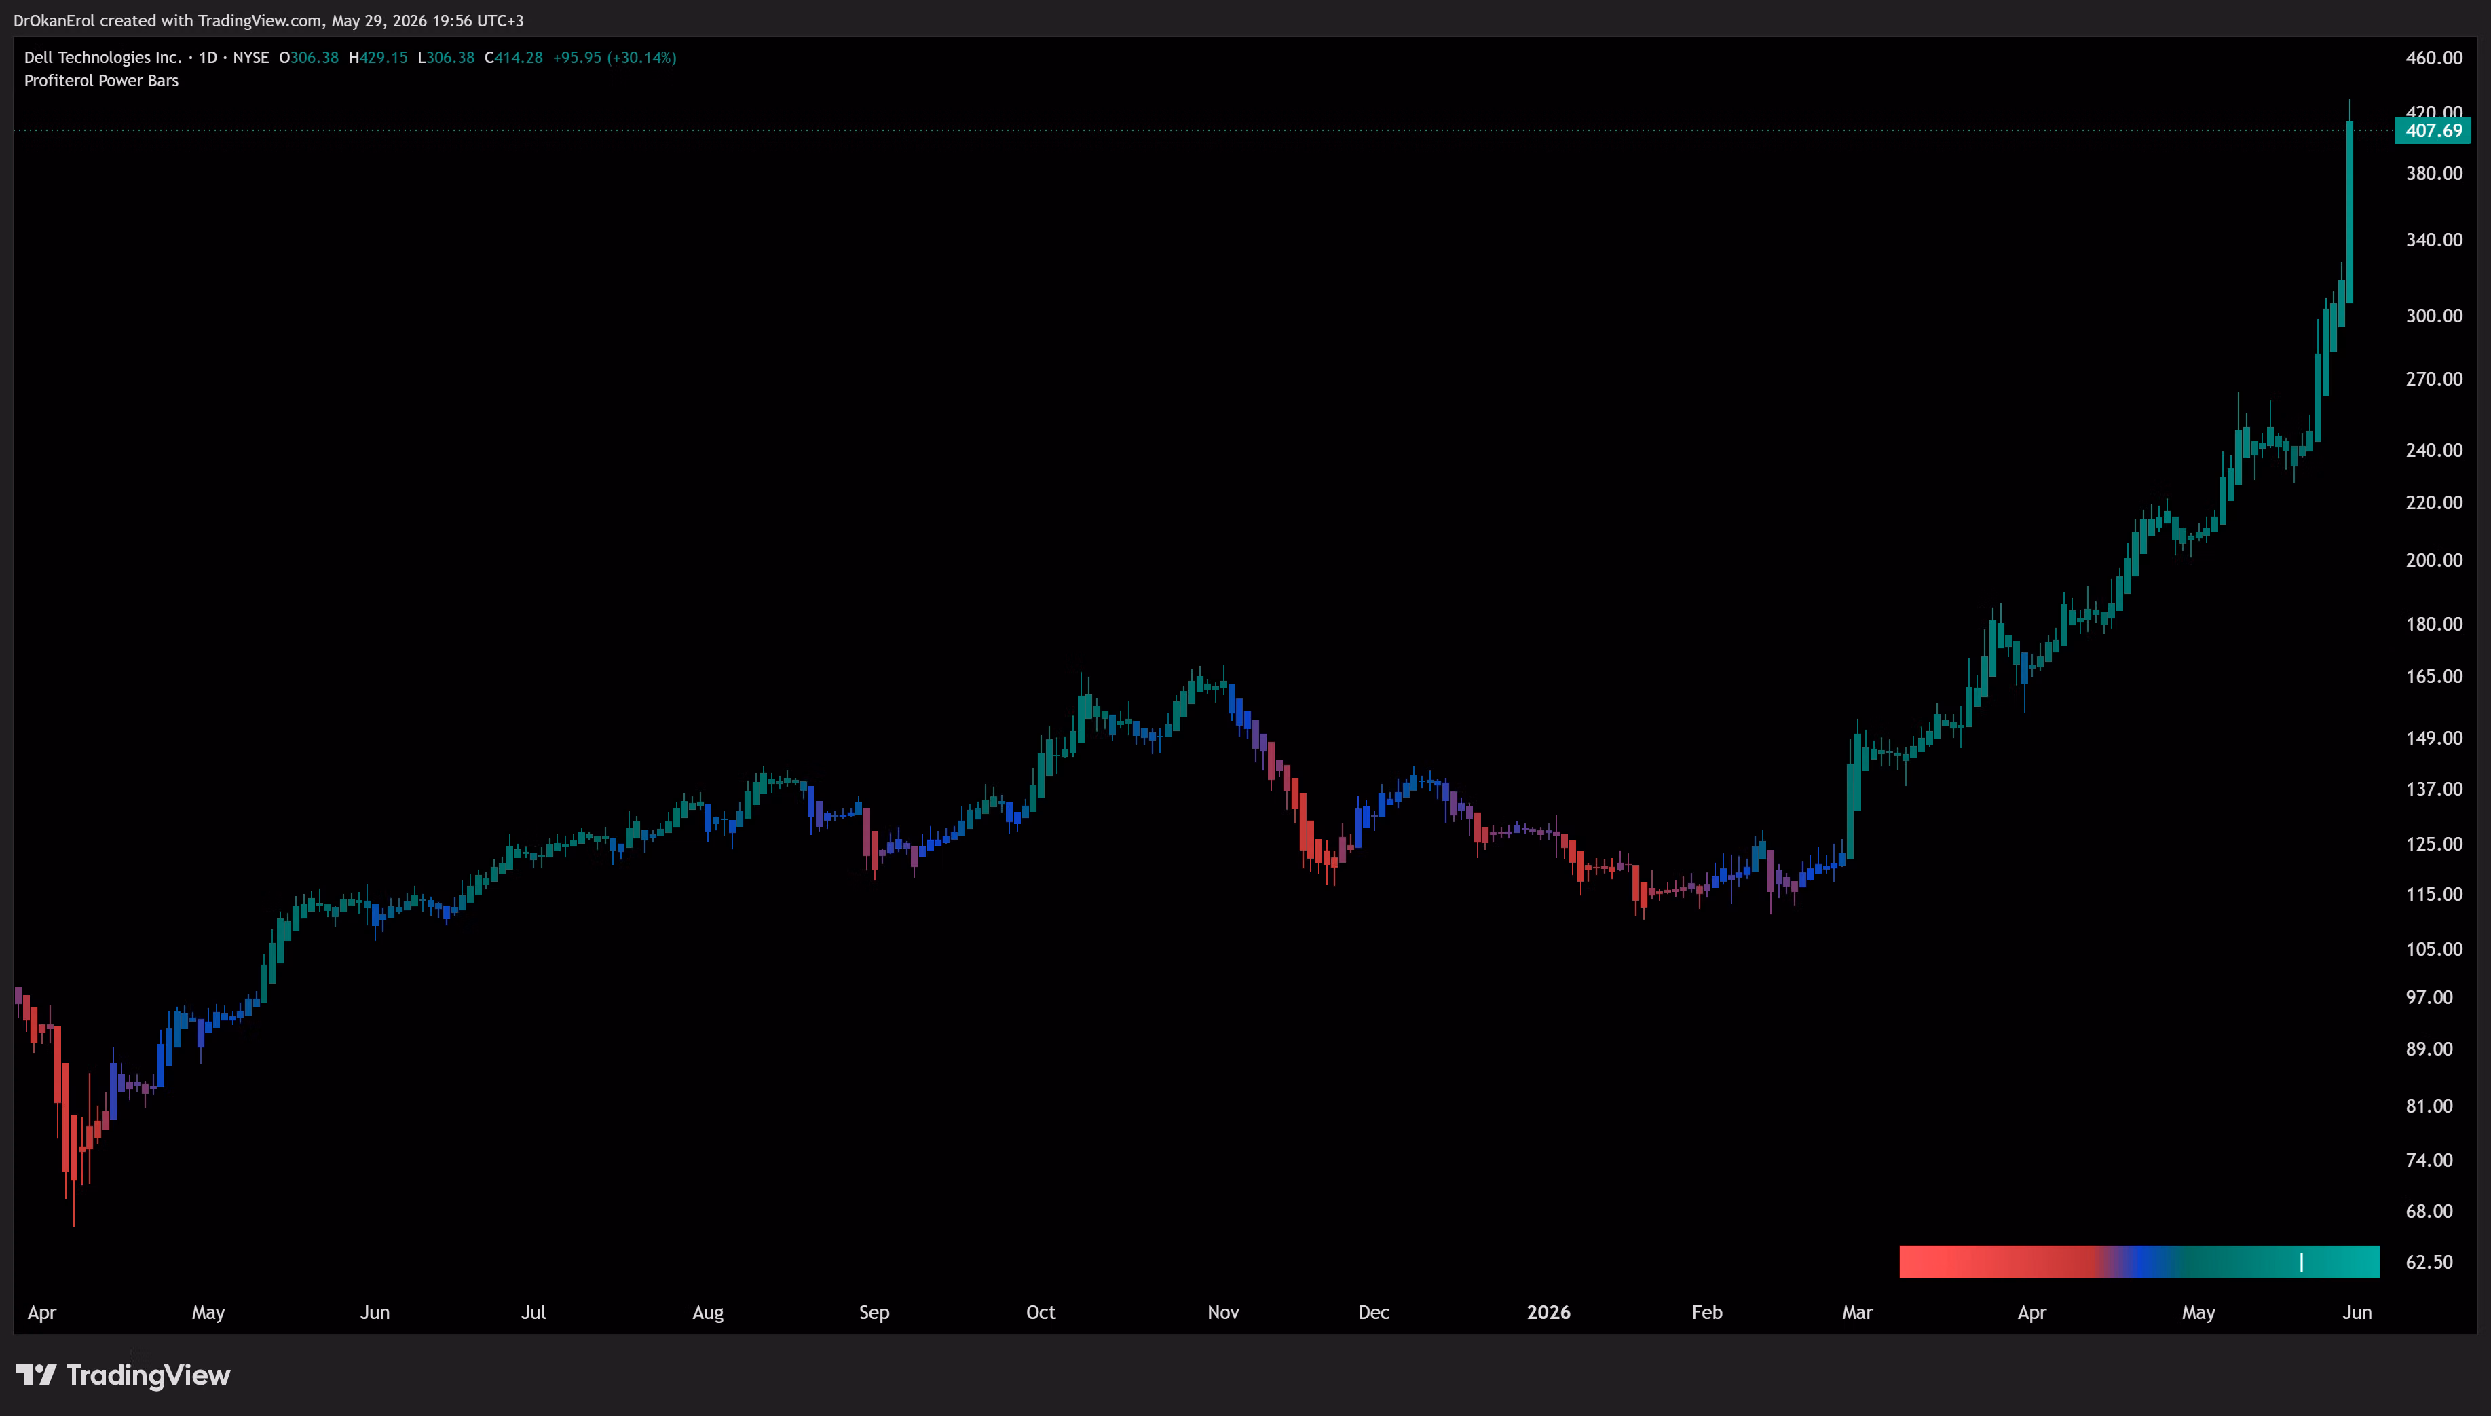2491x1416 pixels.
Task: Click the Feb label on time axis
Action: (1707, 1312)
